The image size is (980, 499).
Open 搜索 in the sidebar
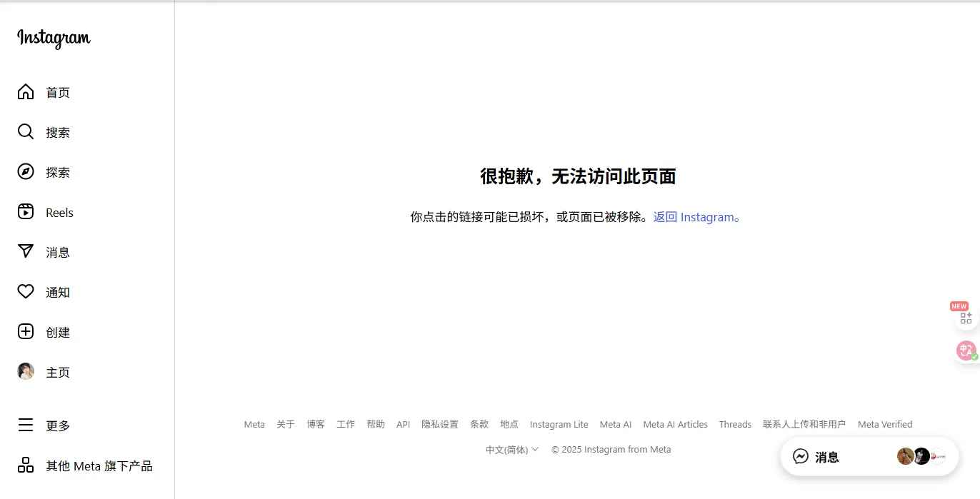(58, 133)
